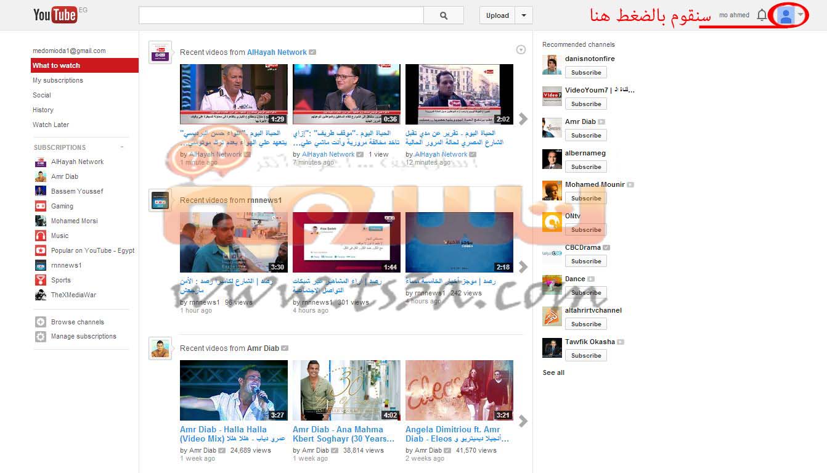Open the YouTube logo home link
This screenshot has width=827, height=473.
[x=55, y=15]
